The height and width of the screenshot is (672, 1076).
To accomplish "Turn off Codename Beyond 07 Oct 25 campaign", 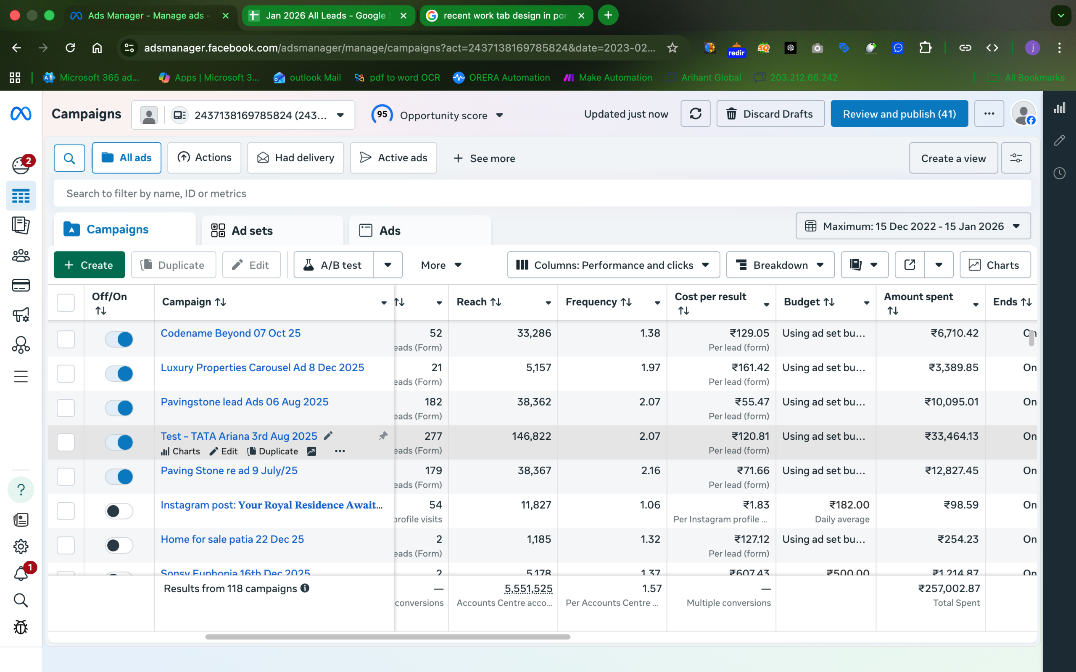I will point(119,339).
